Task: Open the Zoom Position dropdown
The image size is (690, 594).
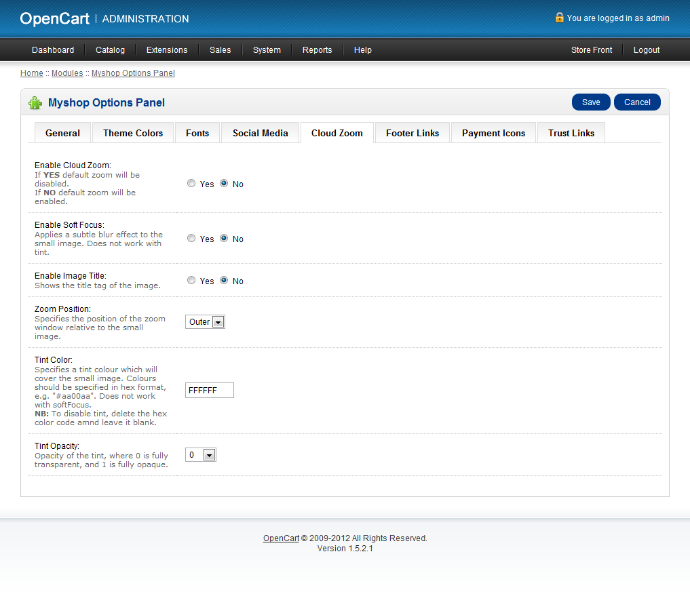Action: [x=205, y=322]
